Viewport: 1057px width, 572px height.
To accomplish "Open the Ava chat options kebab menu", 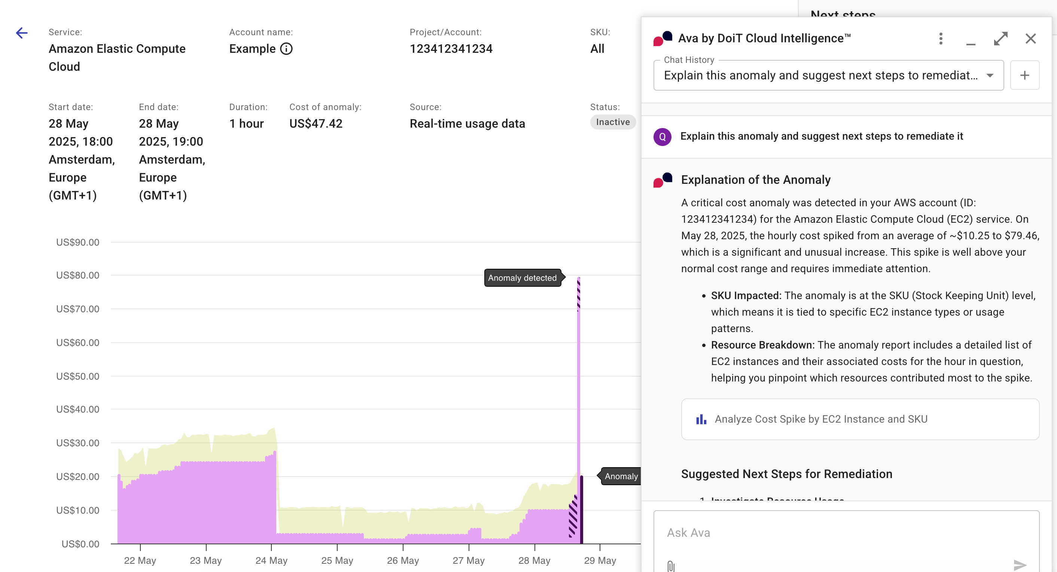I will click(x=941, y=39).
